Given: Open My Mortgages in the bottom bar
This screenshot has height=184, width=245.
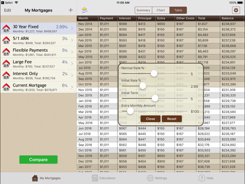Looking at the screenshot, I should point(46,178).
